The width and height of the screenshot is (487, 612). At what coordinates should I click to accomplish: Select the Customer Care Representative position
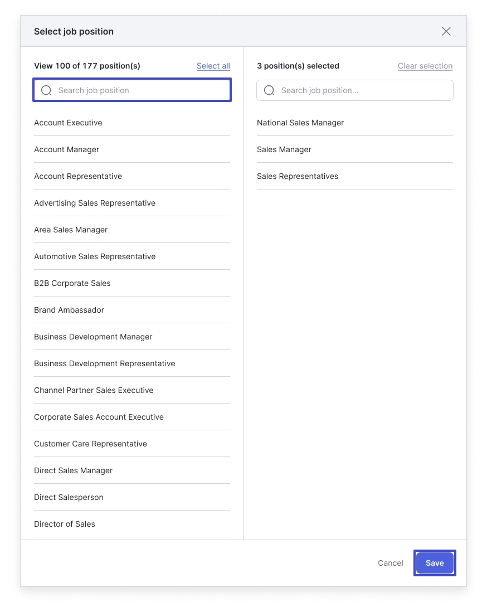(x=90, y=444)
